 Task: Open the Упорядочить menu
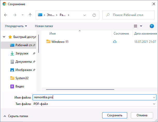point(16,26)
